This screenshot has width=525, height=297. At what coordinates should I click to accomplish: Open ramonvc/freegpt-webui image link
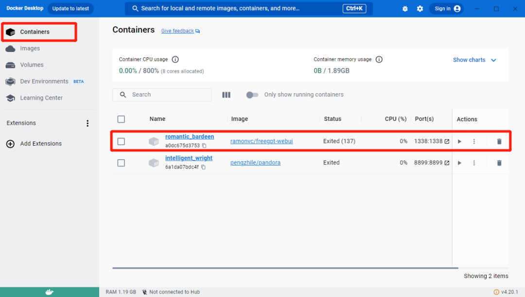click(x=262, y=141)
